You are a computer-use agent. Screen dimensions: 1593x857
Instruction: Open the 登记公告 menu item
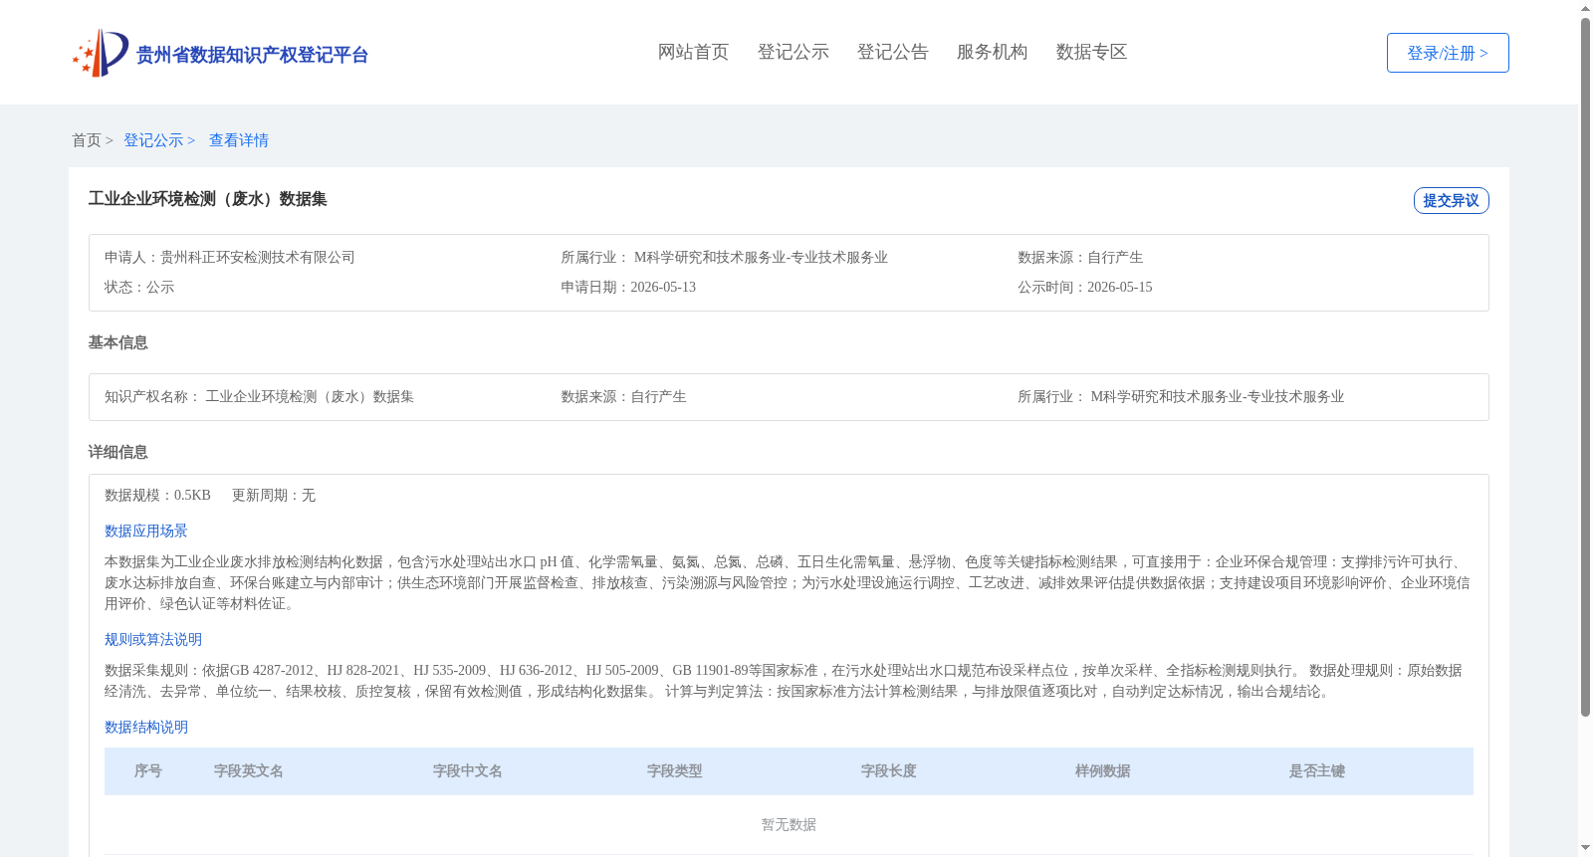pyautogui.click(x=892, y=52)
